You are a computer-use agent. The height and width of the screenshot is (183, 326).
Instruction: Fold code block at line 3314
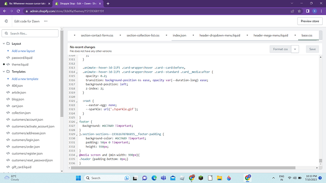click(77, 73)
